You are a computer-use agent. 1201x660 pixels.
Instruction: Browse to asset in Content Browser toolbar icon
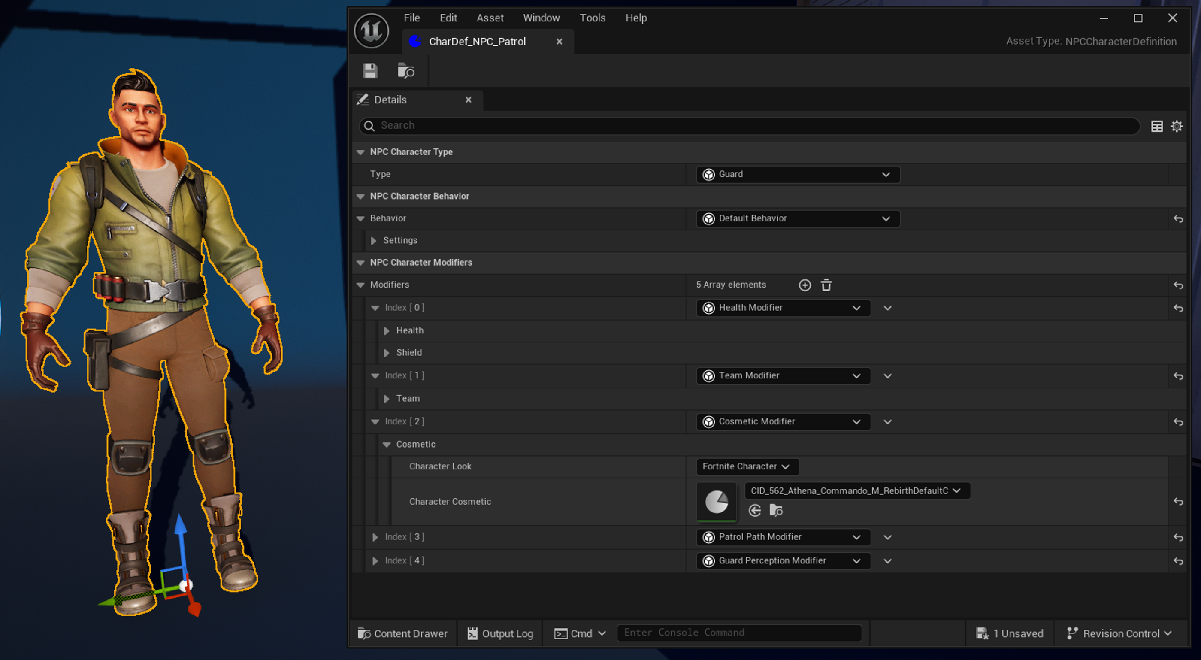point(405,71)
